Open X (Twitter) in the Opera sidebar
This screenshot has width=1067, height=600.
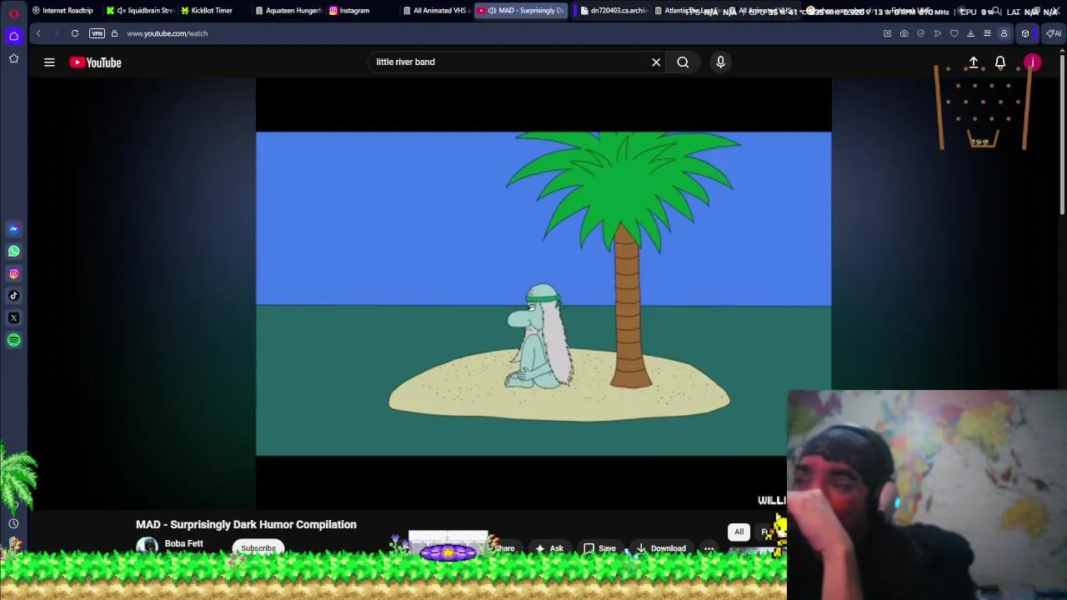(x=13, y=317)
